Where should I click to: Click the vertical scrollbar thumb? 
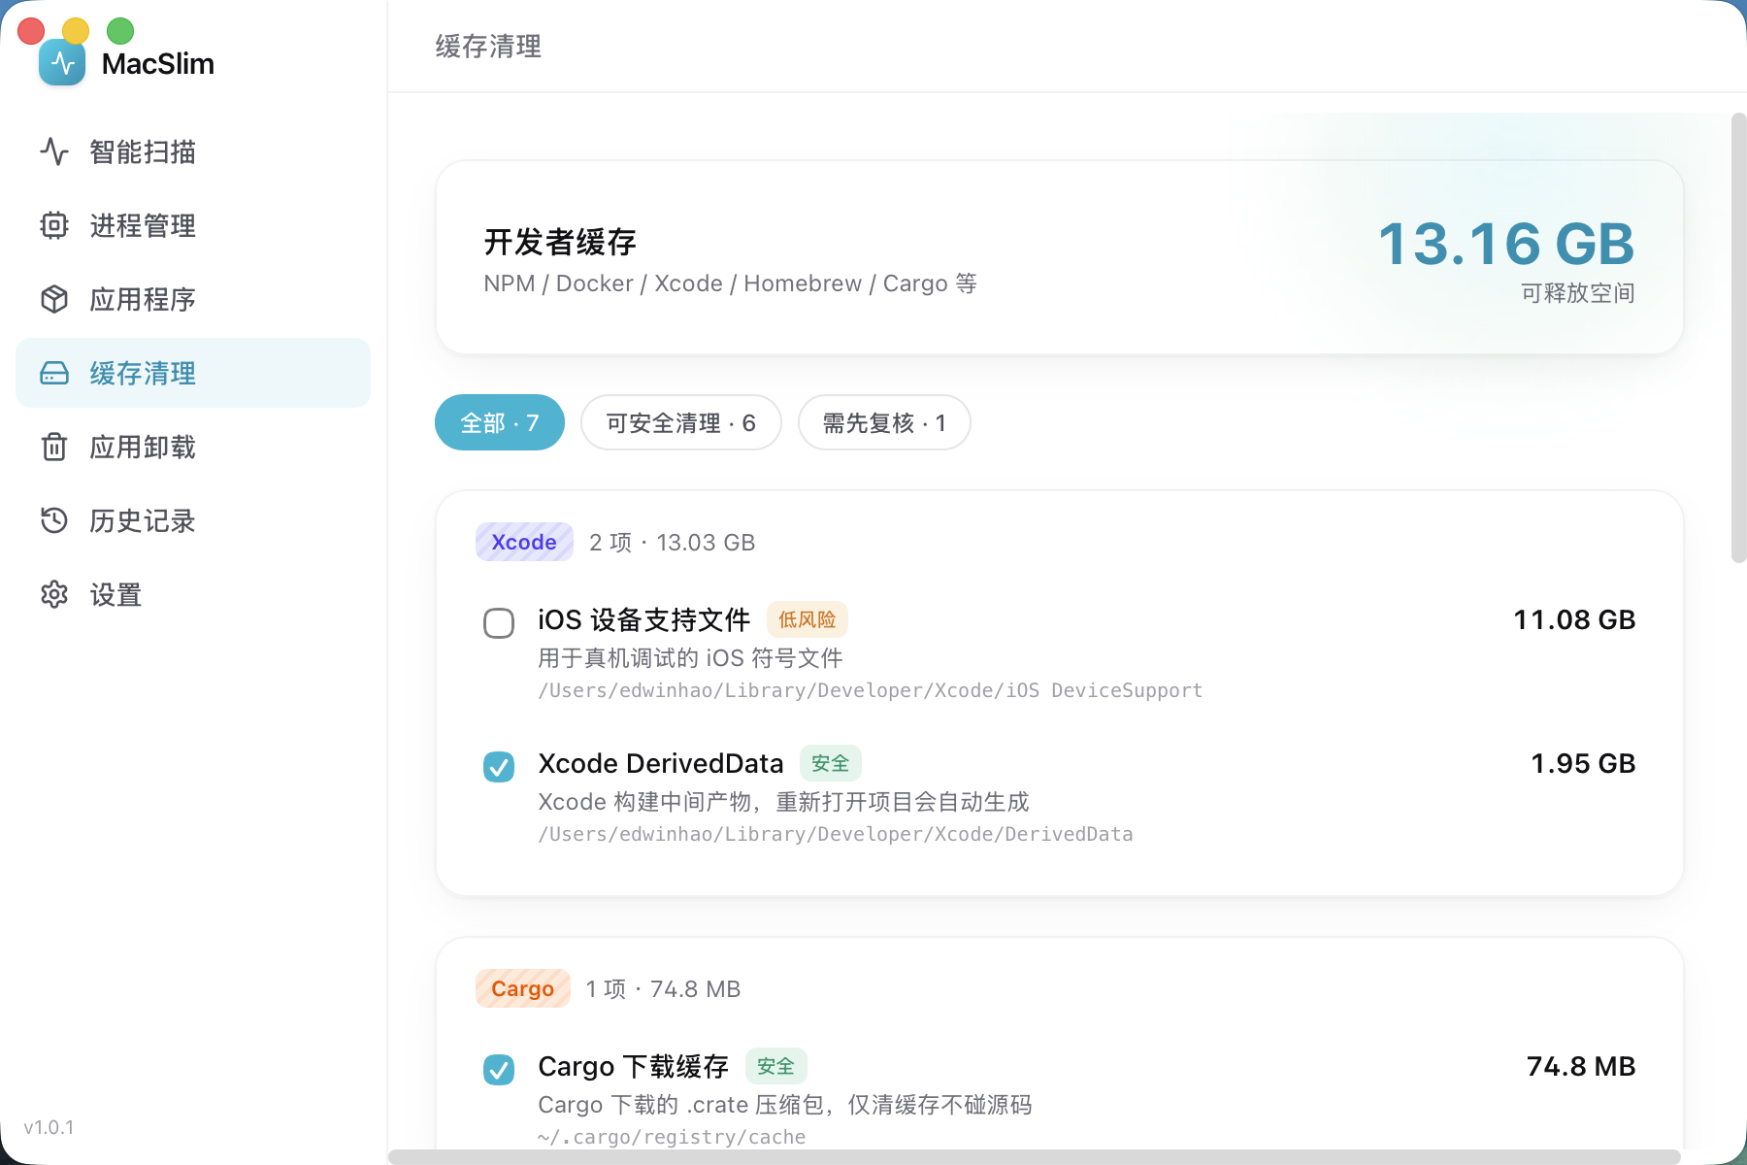point(1738,337)
